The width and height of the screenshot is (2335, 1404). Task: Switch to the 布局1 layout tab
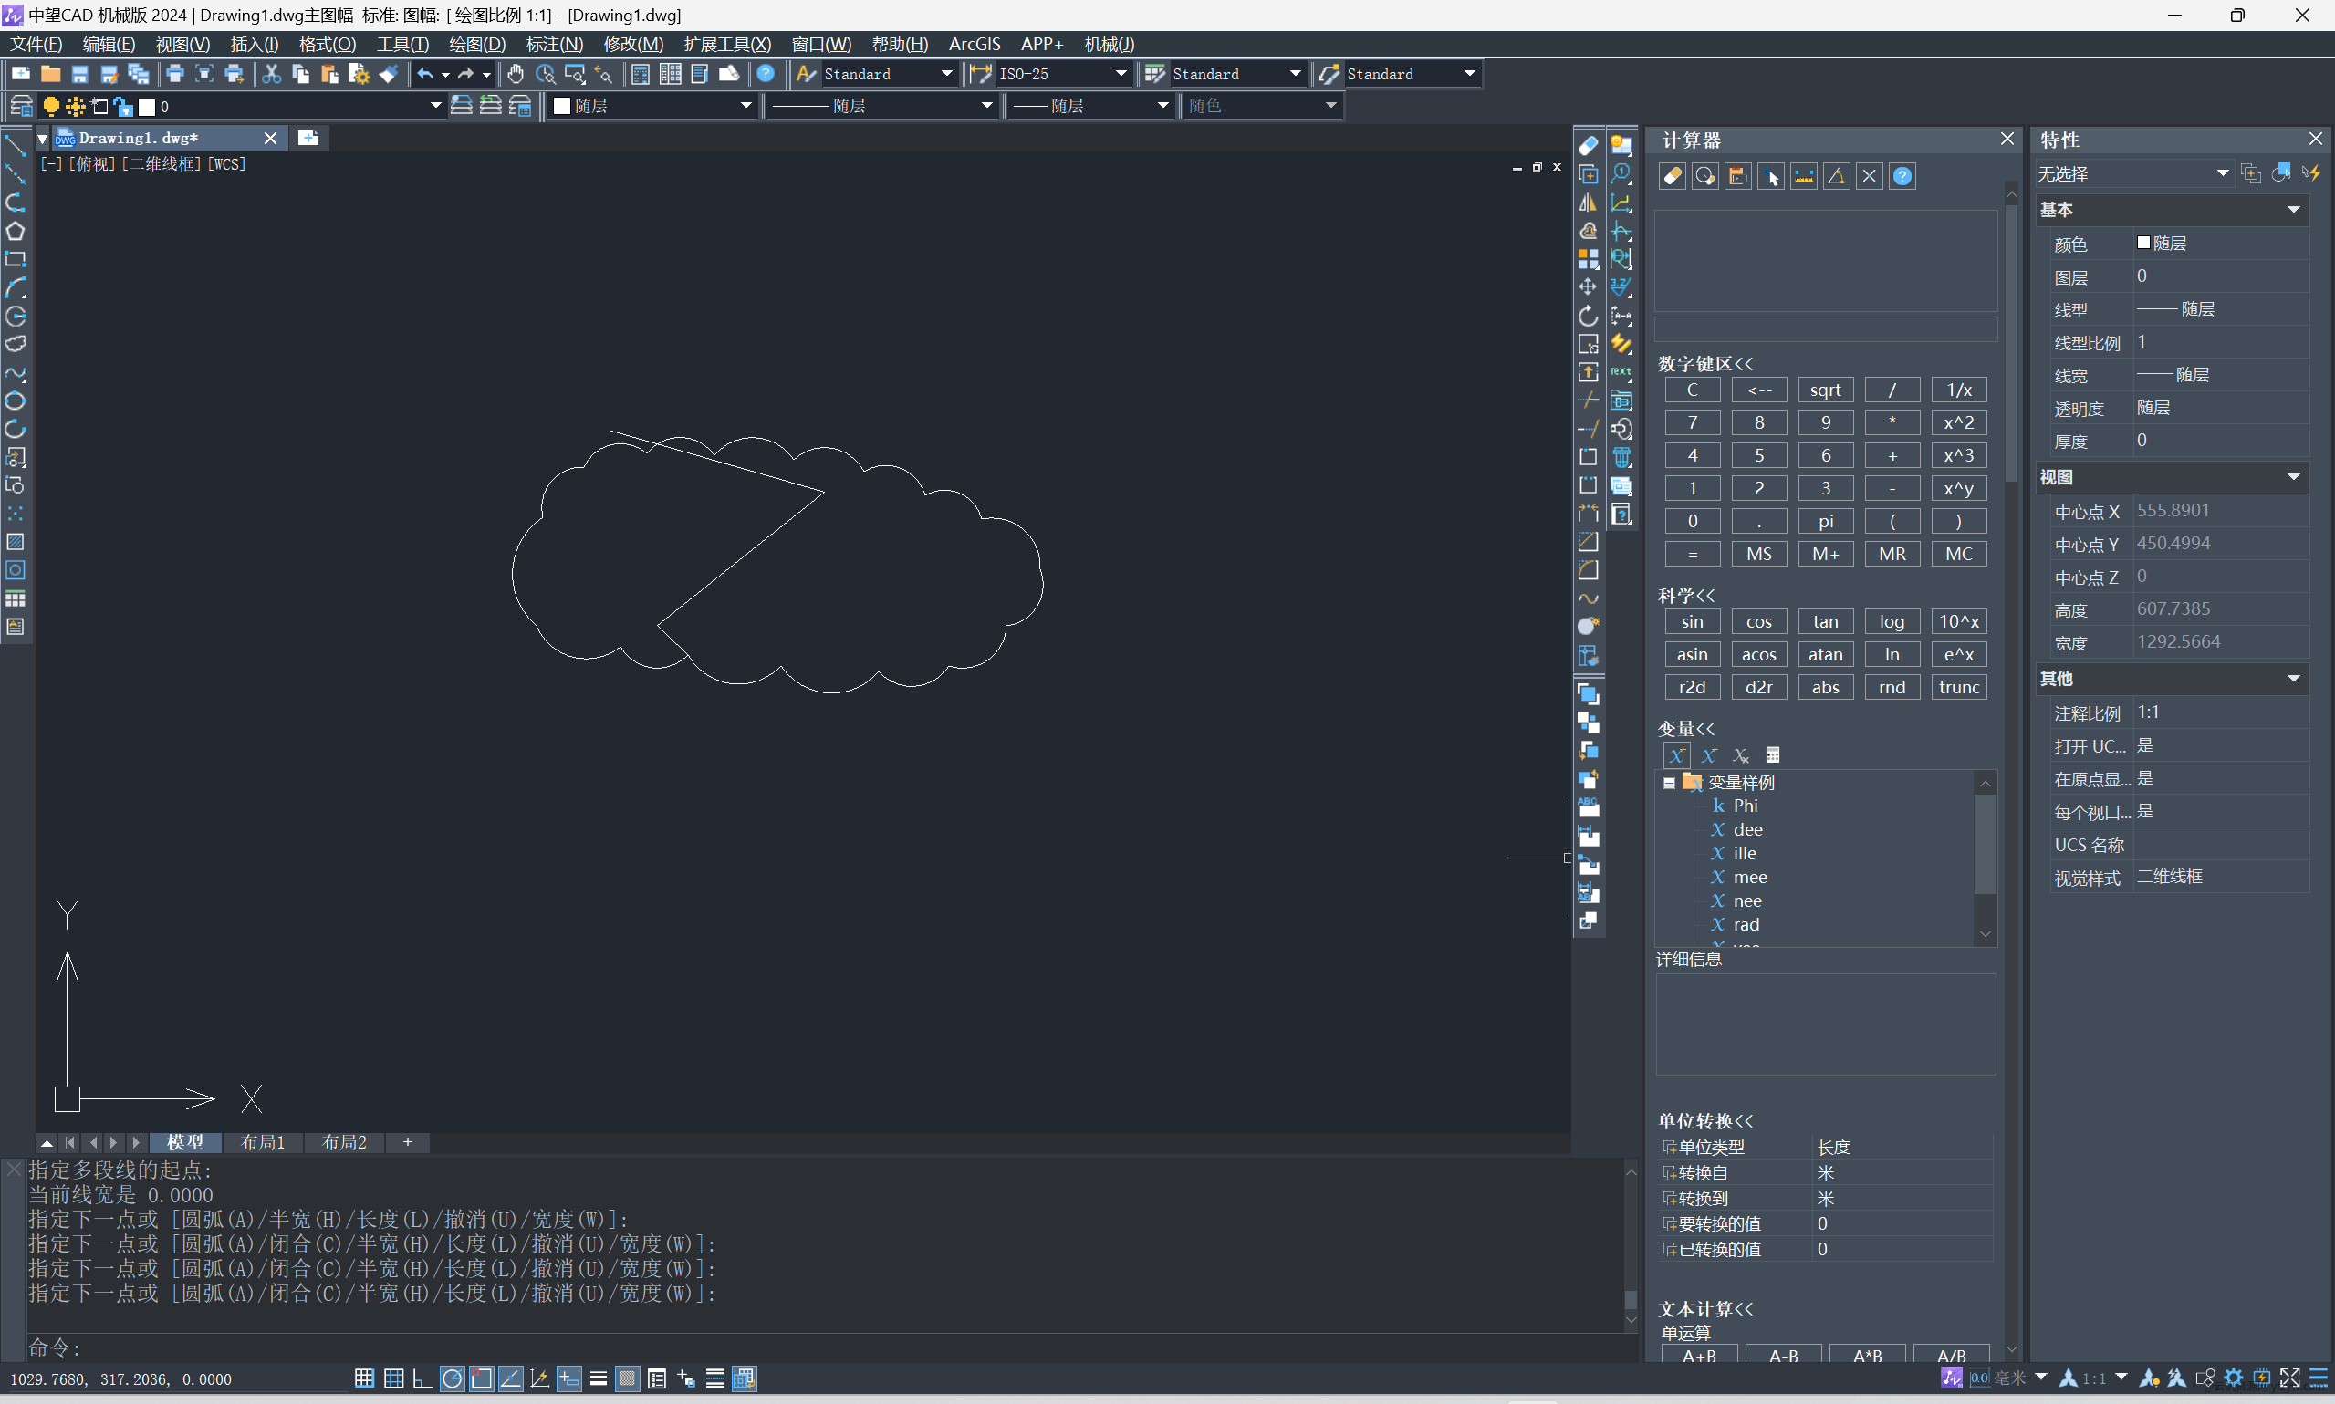pos(263,1142)
